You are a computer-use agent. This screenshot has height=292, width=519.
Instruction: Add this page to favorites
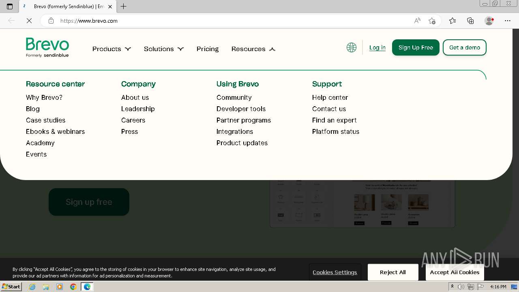point(432,21)
